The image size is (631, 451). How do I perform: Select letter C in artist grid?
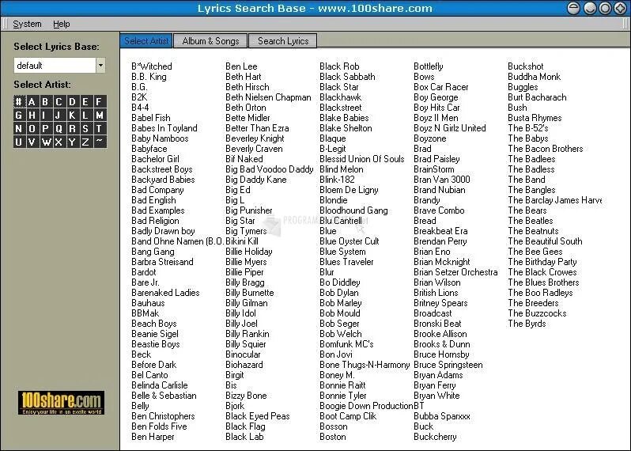tap(59, 101)
